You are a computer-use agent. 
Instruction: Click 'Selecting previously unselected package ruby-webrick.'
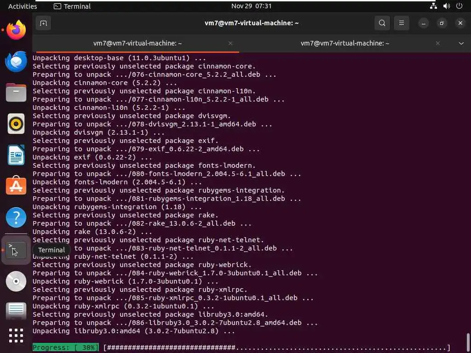(x=142, y=265)
